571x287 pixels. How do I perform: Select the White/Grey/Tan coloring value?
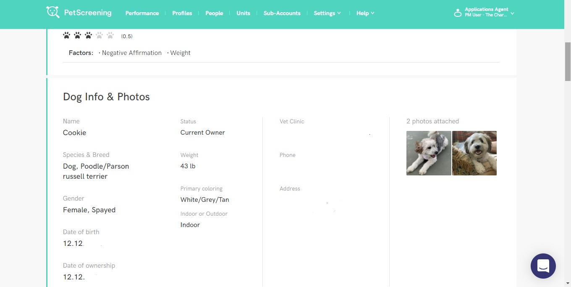204,200
